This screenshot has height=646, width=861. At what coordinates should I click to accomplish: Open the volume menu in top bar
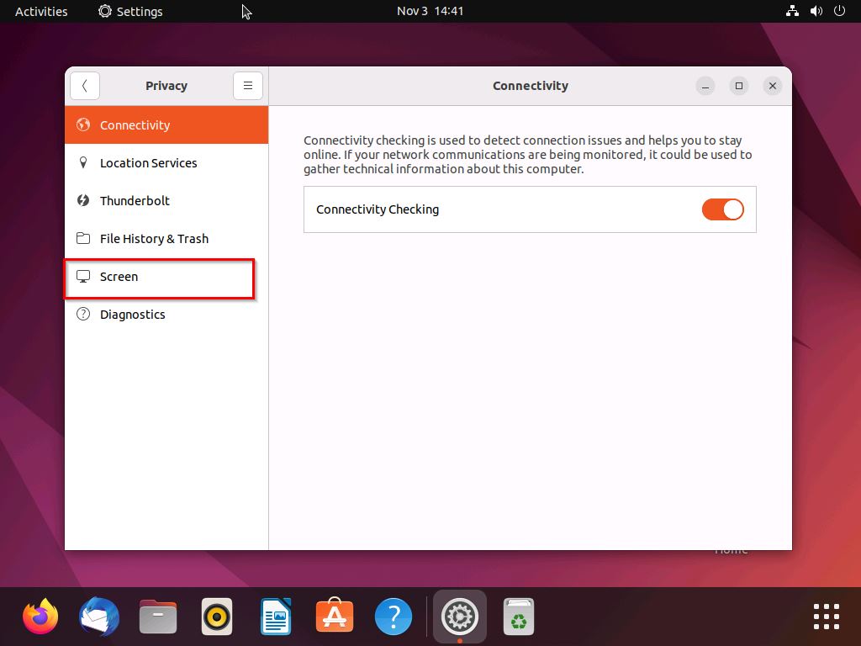[x=815, y=11]
